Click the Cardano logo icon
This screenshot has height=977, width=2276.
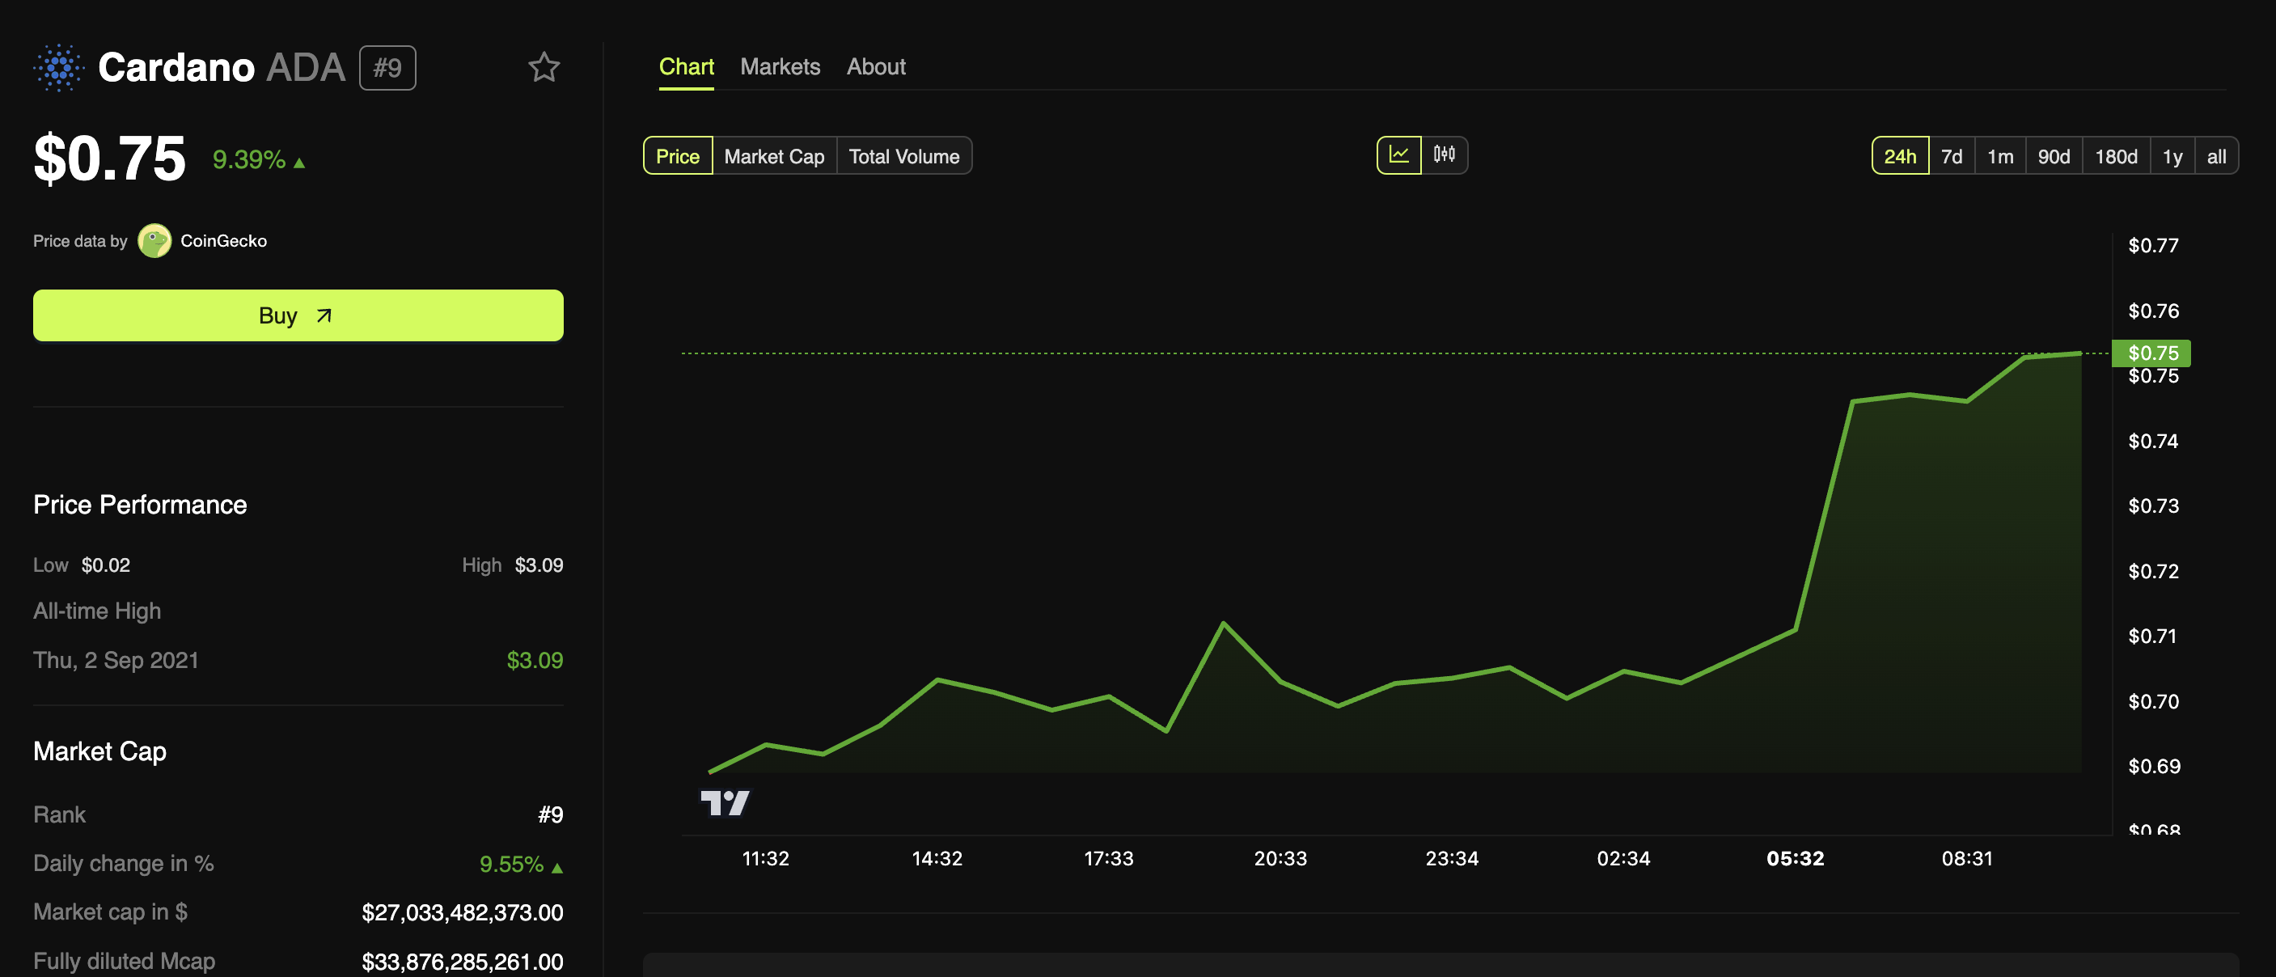[x=58, y=67]
